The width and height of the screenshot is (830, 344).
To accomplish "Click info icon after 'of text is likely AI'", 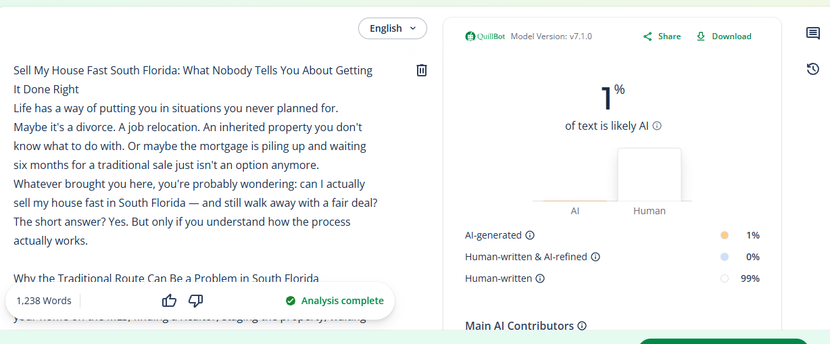I will 657,126.
